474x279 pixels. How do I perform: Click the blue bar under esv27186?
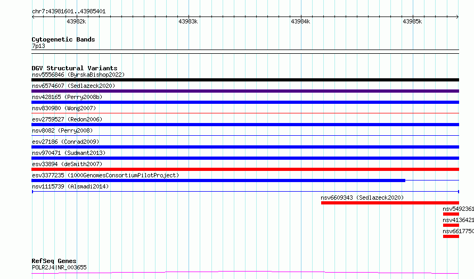pyautogui.click(x=245, y=147)
